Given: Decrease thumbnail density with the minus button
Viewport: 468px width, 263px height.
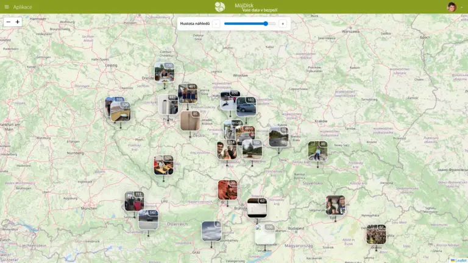Looking at the screenshot, I should 216,24.
